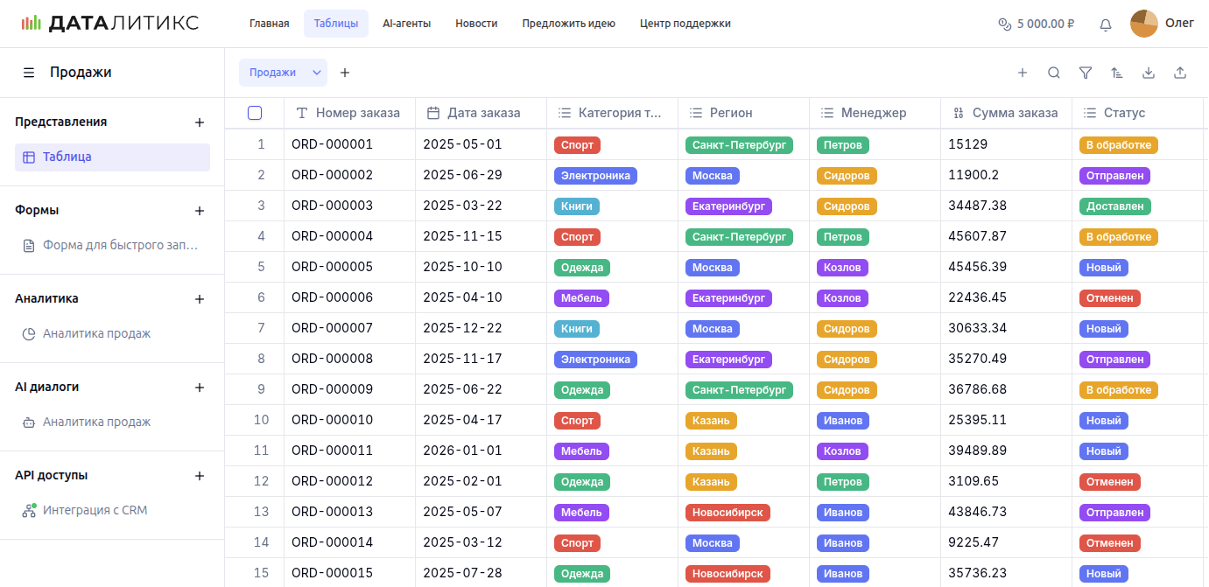Open the table search magnifier icon
The image size is (1209, 587).
tap(1054, 73)
